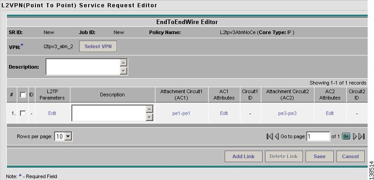The height and width of the screenshot is (180, 374).
Task: Click the Select VPN button
Action: (x=98, y=46)
